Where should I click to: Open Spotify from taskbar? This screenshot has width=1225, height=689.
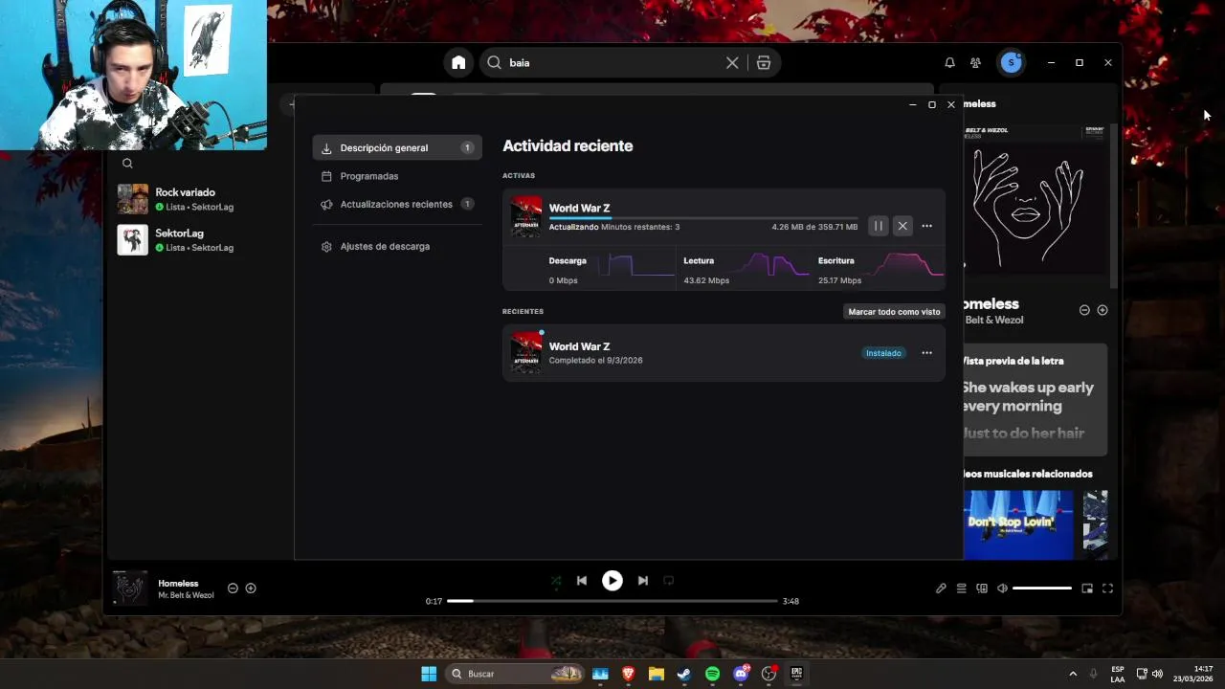point(712,674)
